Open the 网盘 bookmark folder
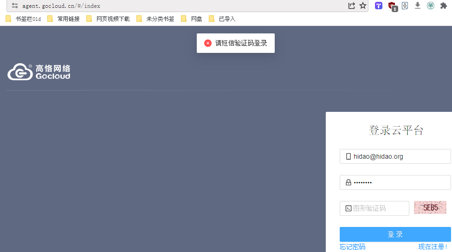 tap(191, 19)
